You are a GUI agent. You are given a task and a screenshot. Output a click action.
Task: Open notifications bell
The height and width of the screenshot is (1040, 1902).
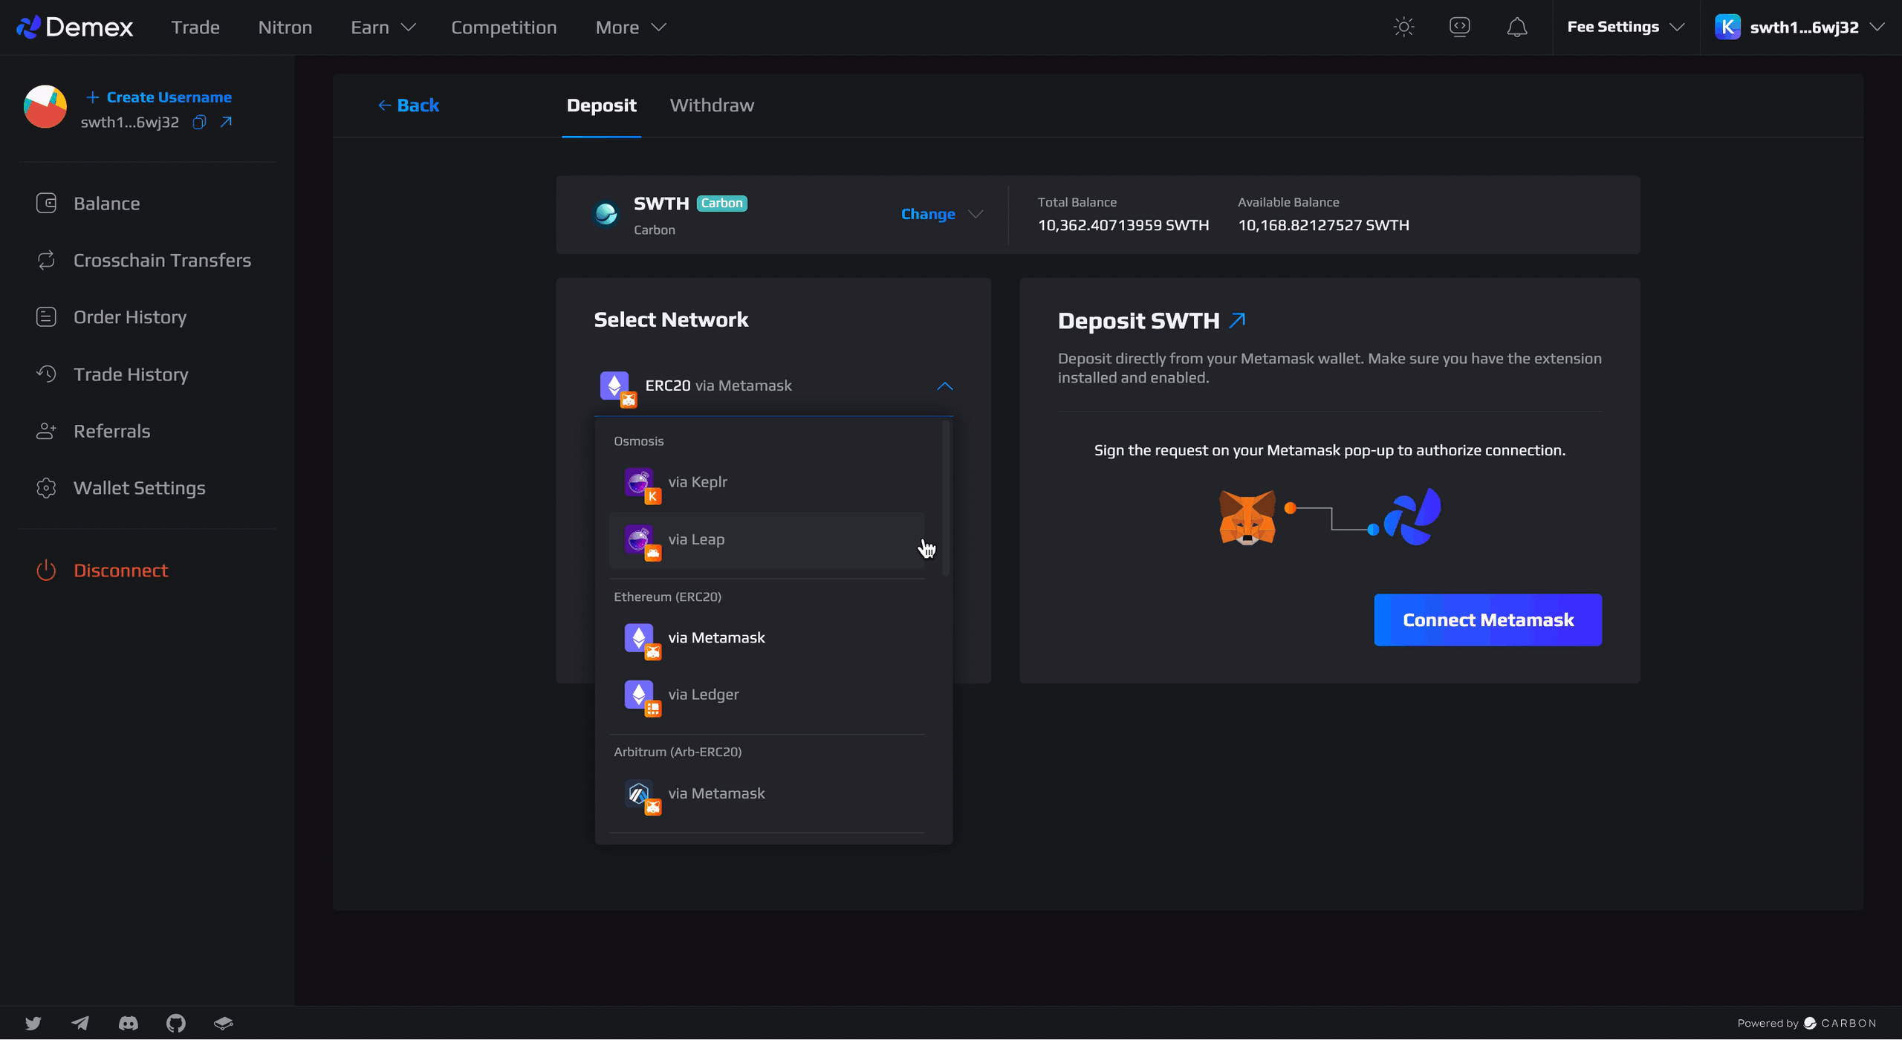coord(1516,27)
